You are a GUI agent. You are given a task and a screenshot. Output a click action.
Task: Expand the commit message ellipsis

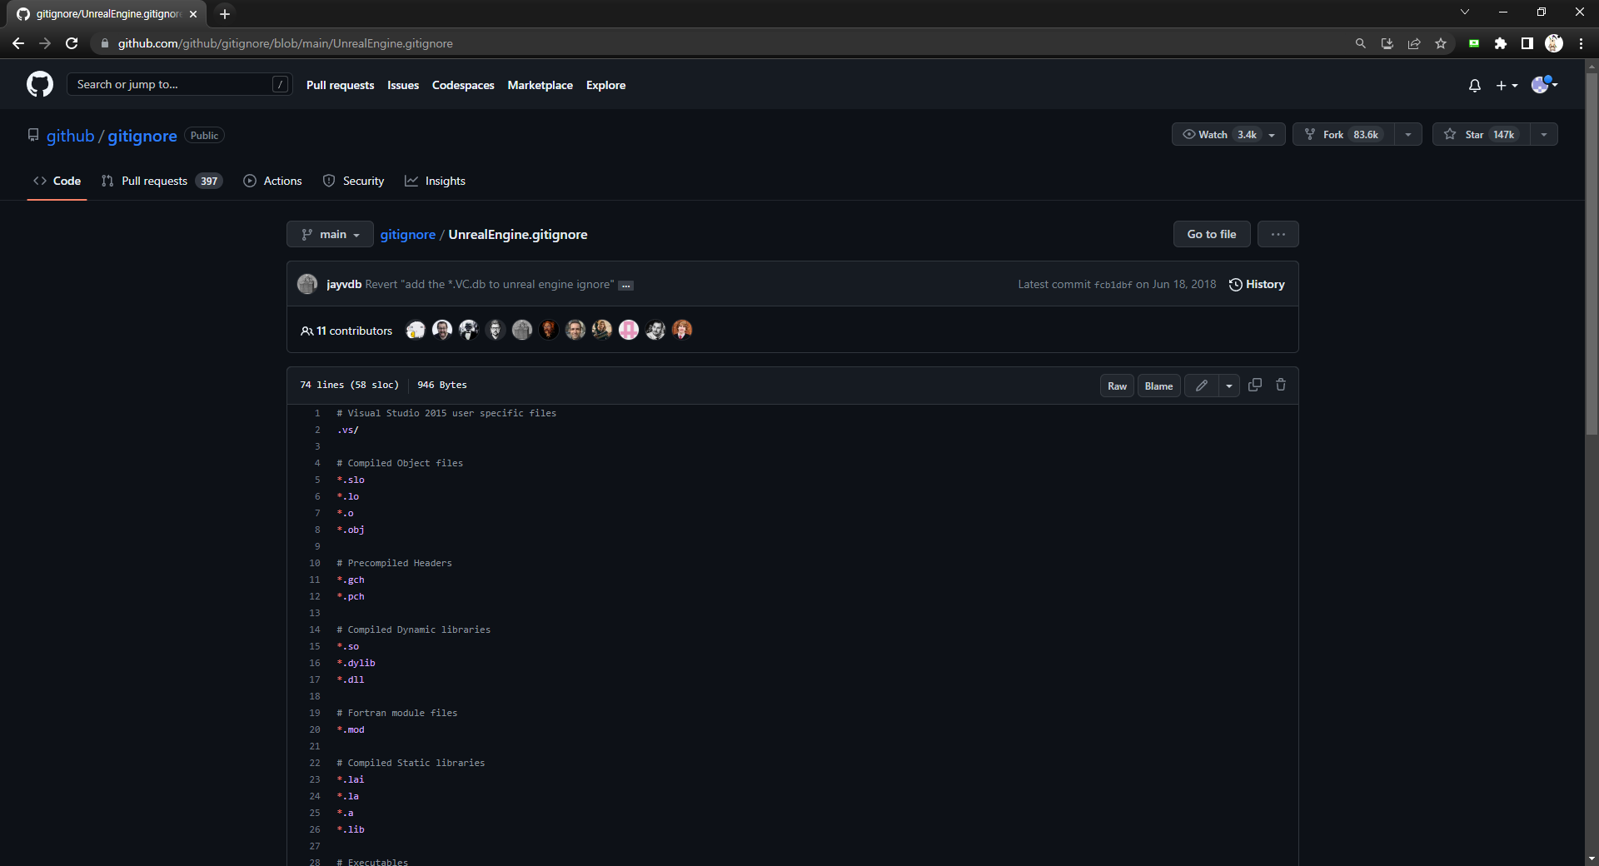pos(625,286)
